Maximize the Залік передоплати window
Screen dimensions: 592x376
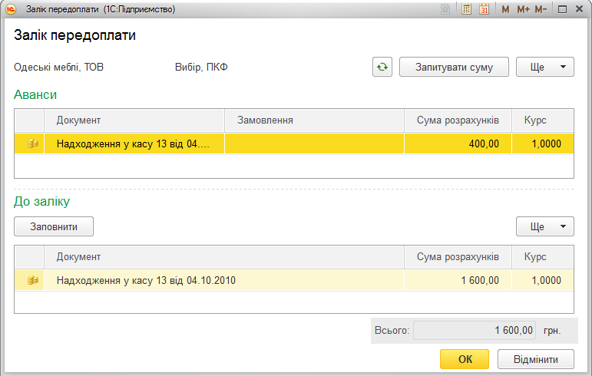tap(562, 9)
